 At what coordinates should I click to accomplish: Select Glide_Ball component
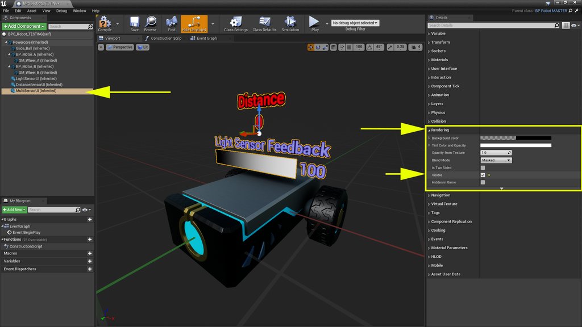coord(32,48)
